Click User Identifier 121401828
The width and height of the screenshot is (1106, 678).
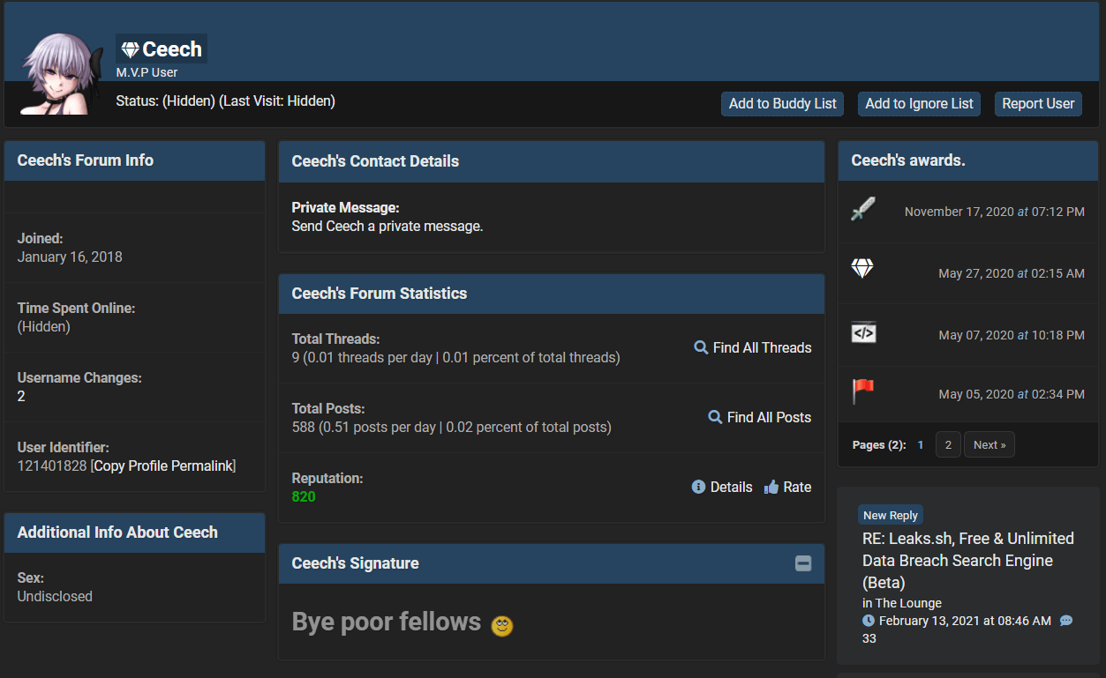tap(52, 466)
